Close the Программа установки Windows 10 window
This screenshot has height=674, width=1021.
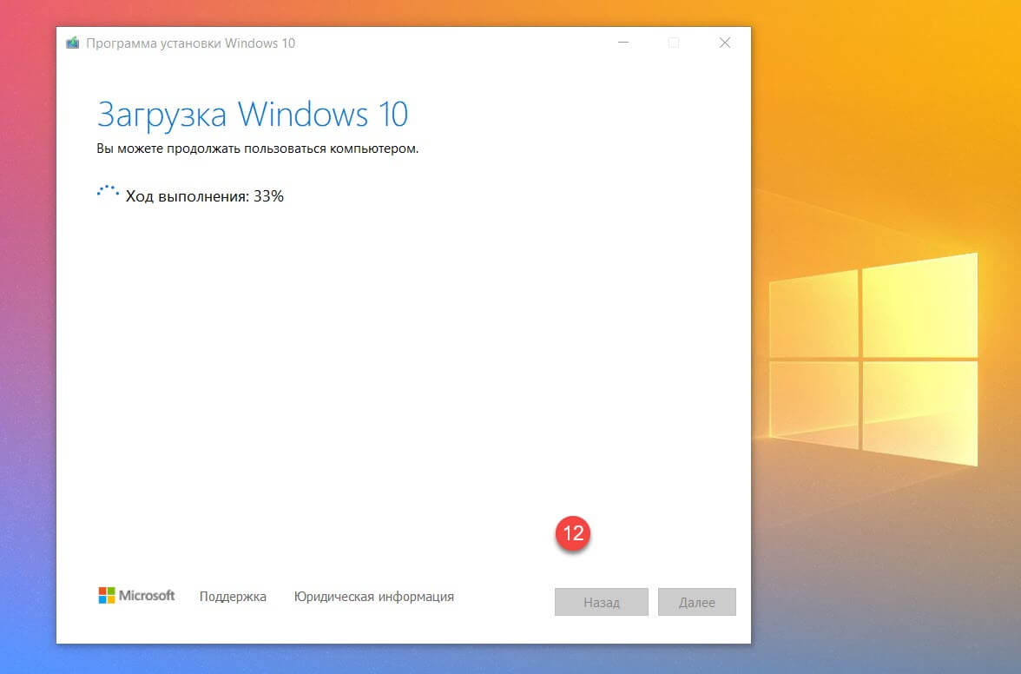coord(725,43)
